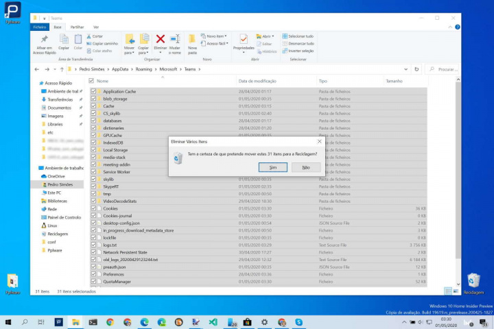Uncheck the logs.txt file checkbox
Screen dimensions: 494x329
click(94, 245)
